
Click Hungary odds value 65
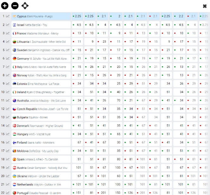click(x=116, y=134)
